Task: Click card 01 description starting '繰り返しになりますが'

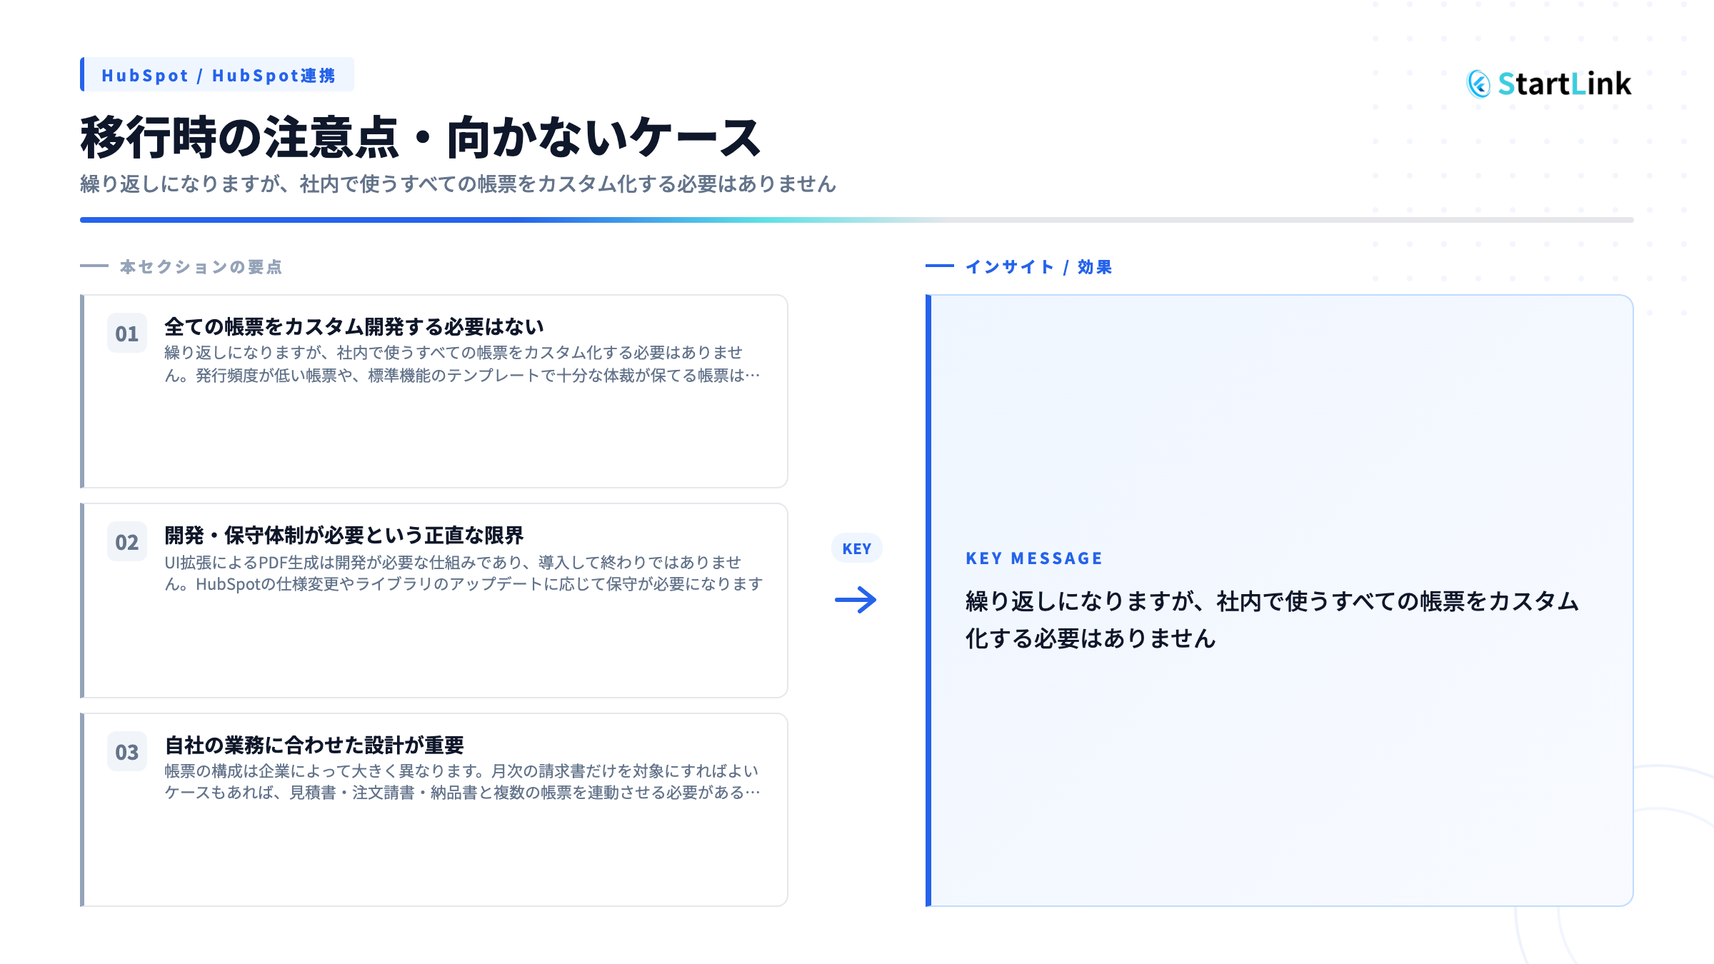Action: (462, 364)
